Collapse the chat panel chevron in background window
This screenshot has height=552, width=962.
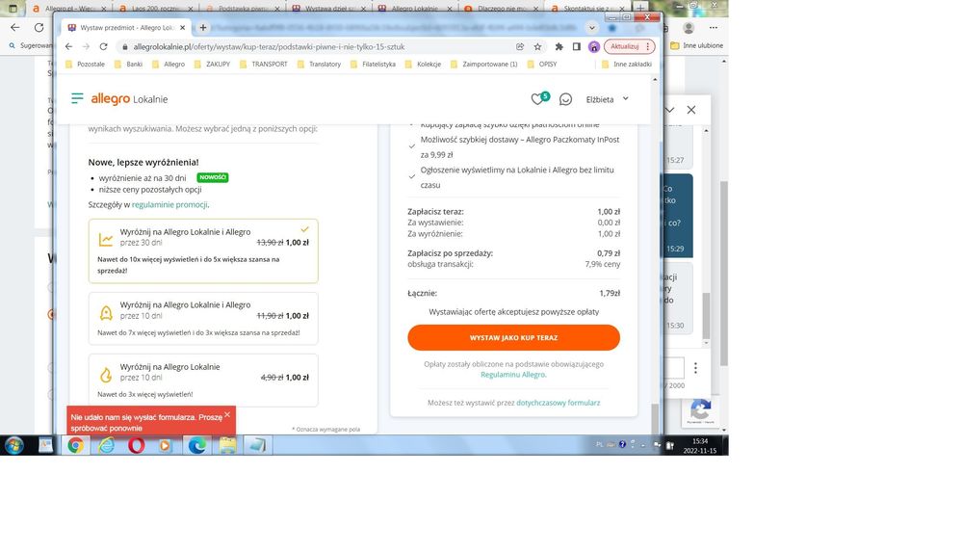[670, 110]
